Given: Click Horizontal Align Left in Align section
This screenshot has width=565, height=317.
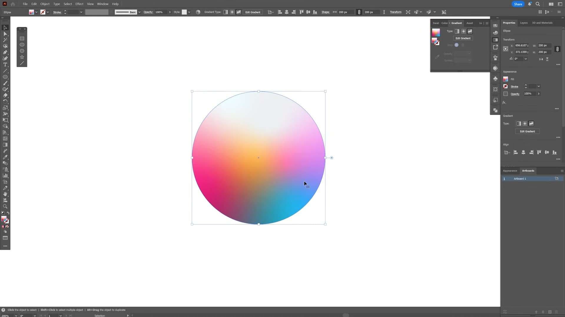Looking at the screenshot, I should pos(516,152).
